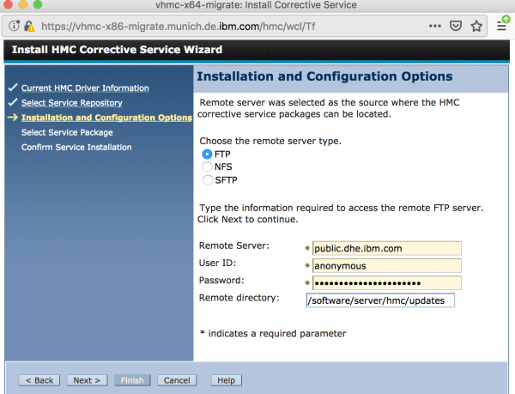This screenshot has height=394, width=515.
Task: Click the Cancel button
Action: (177, 380)
